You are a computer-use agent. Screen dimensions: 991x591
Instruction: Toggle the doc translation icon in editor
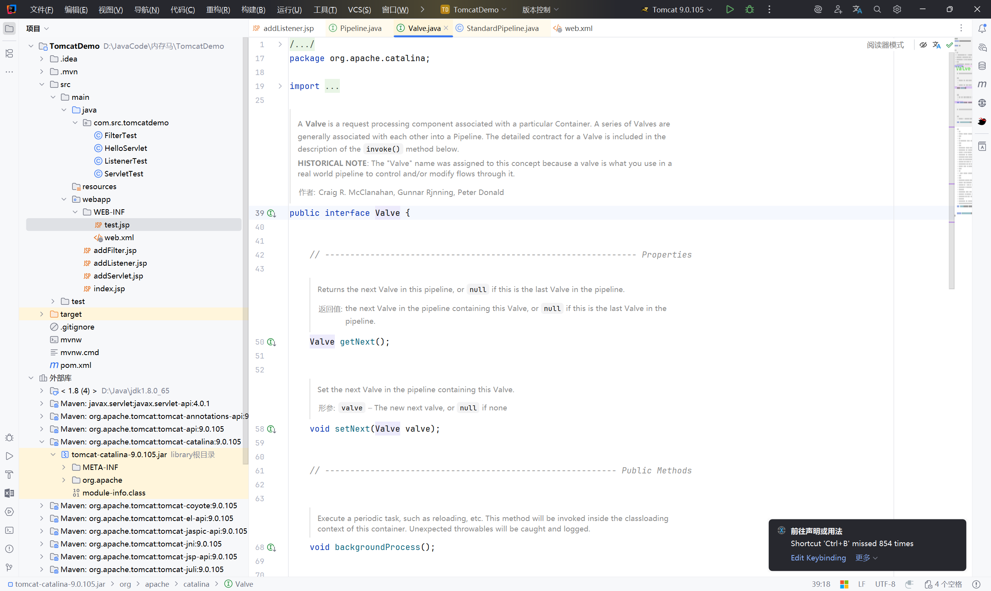936,45
